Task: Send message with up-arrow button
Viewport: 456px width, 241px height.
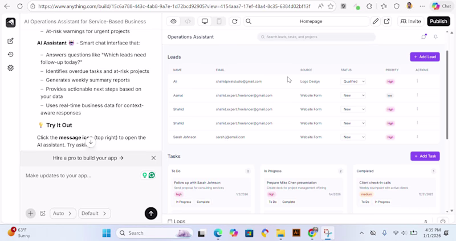Action: 151,214
